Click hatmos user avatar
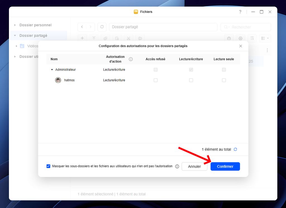 tap(58, 80)
